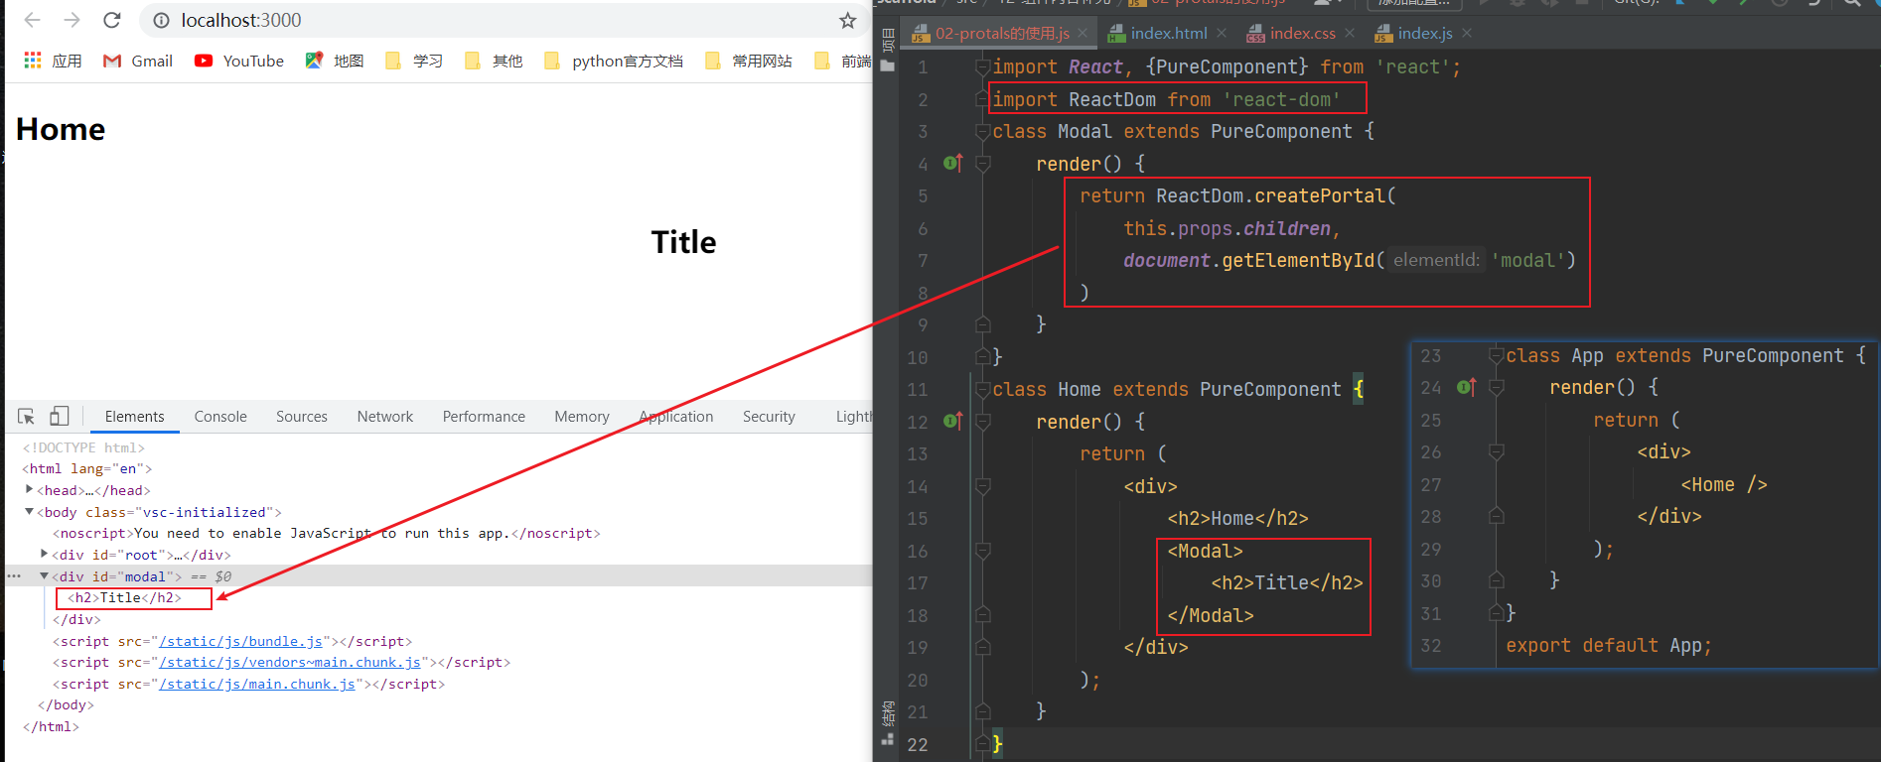Bookmark page with star icon

click(x=847, y=20)
